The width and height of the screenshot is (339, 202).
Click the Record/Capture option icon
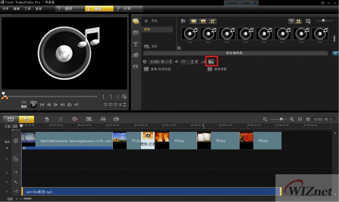click(x=75, y=119)
